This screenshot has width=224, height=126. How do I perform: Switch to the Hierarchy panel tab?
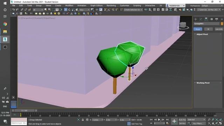point(206,19)
